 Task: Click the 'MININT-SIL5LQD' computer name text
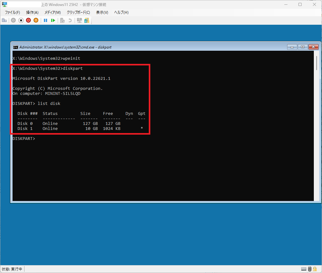(63, 94)
